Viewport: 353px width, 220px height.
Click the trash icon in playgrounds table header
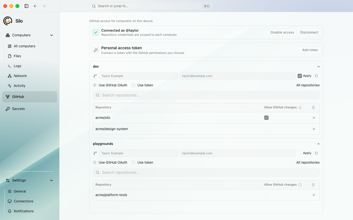coord(313,185)
